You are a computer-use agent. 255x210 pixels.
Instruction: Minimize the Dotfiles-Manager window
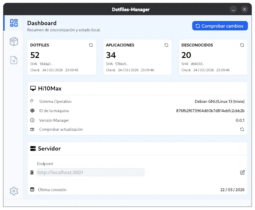tap(233, 9)
